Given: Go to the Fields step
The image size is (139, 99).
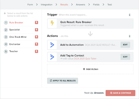Looking at the screenshot, I should click(96, 5).
